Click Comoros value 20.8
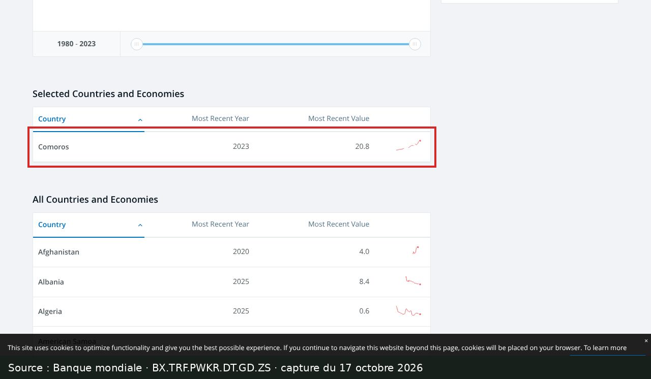Image resolution: width=651 pixels, height=379 pixels. click(362, 146)
